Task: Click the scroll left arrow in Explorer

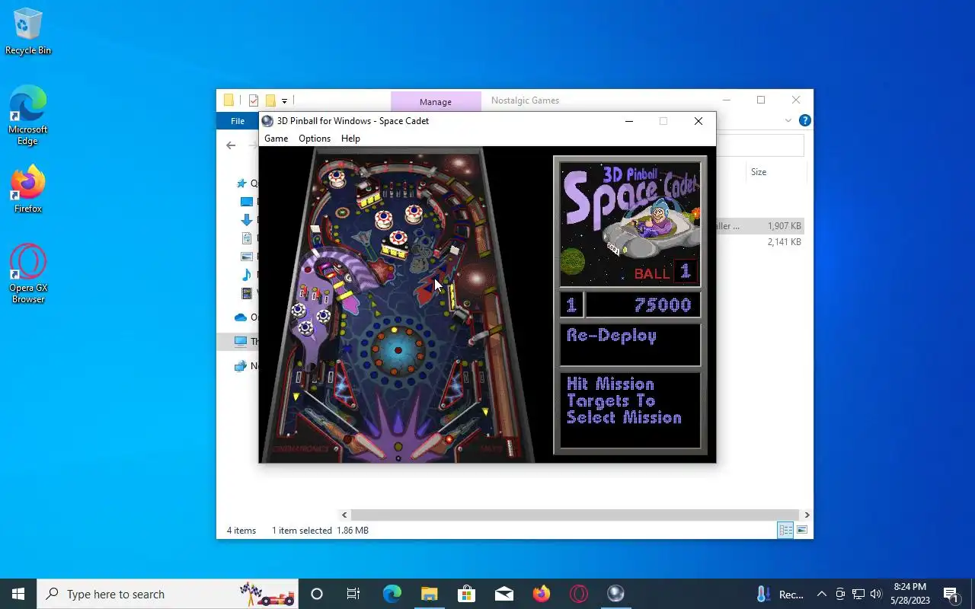Action: click(x=344, y=515)
